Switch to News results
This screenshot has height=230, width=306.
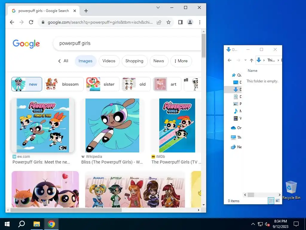158,61
